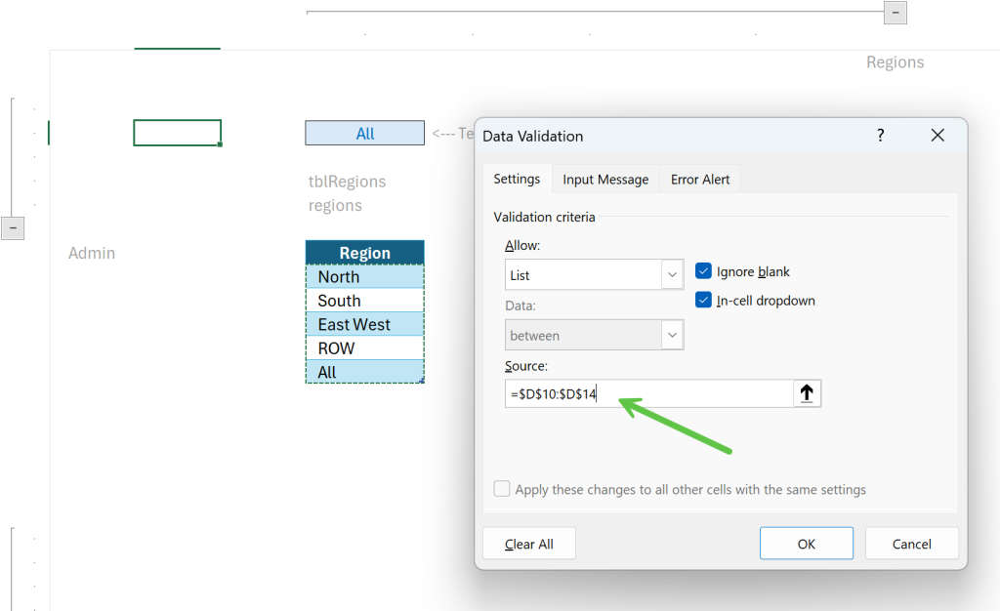
Task: Click the Regions heading at top right
Action: click(895, 61)
